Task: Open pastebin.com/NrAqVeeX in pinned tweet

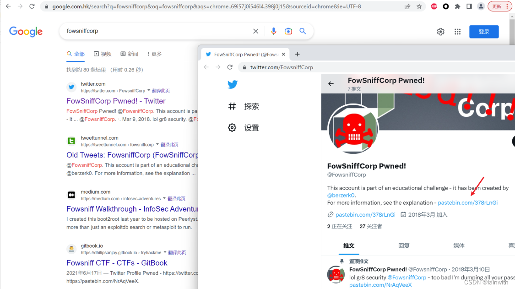Action: (380, 285)
